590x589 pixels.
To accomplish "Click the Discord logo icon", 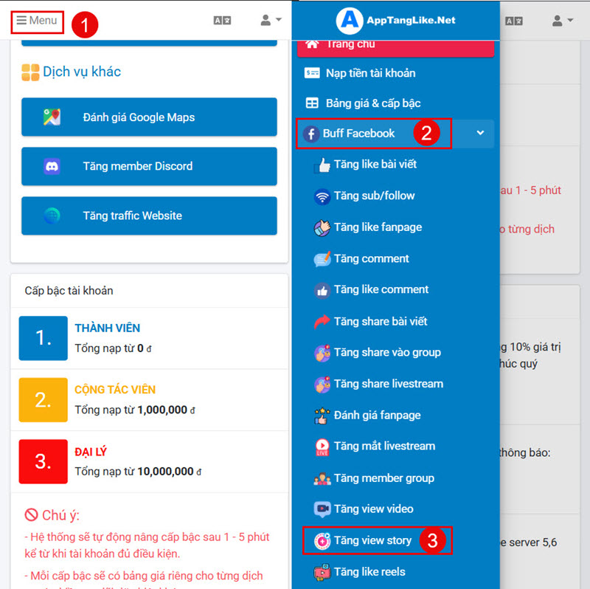I will 52,167.
